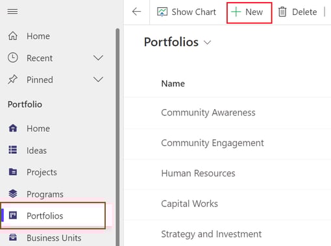Create a New portfolio record
This screenshot has width=331, height=246.
[249, 13]
